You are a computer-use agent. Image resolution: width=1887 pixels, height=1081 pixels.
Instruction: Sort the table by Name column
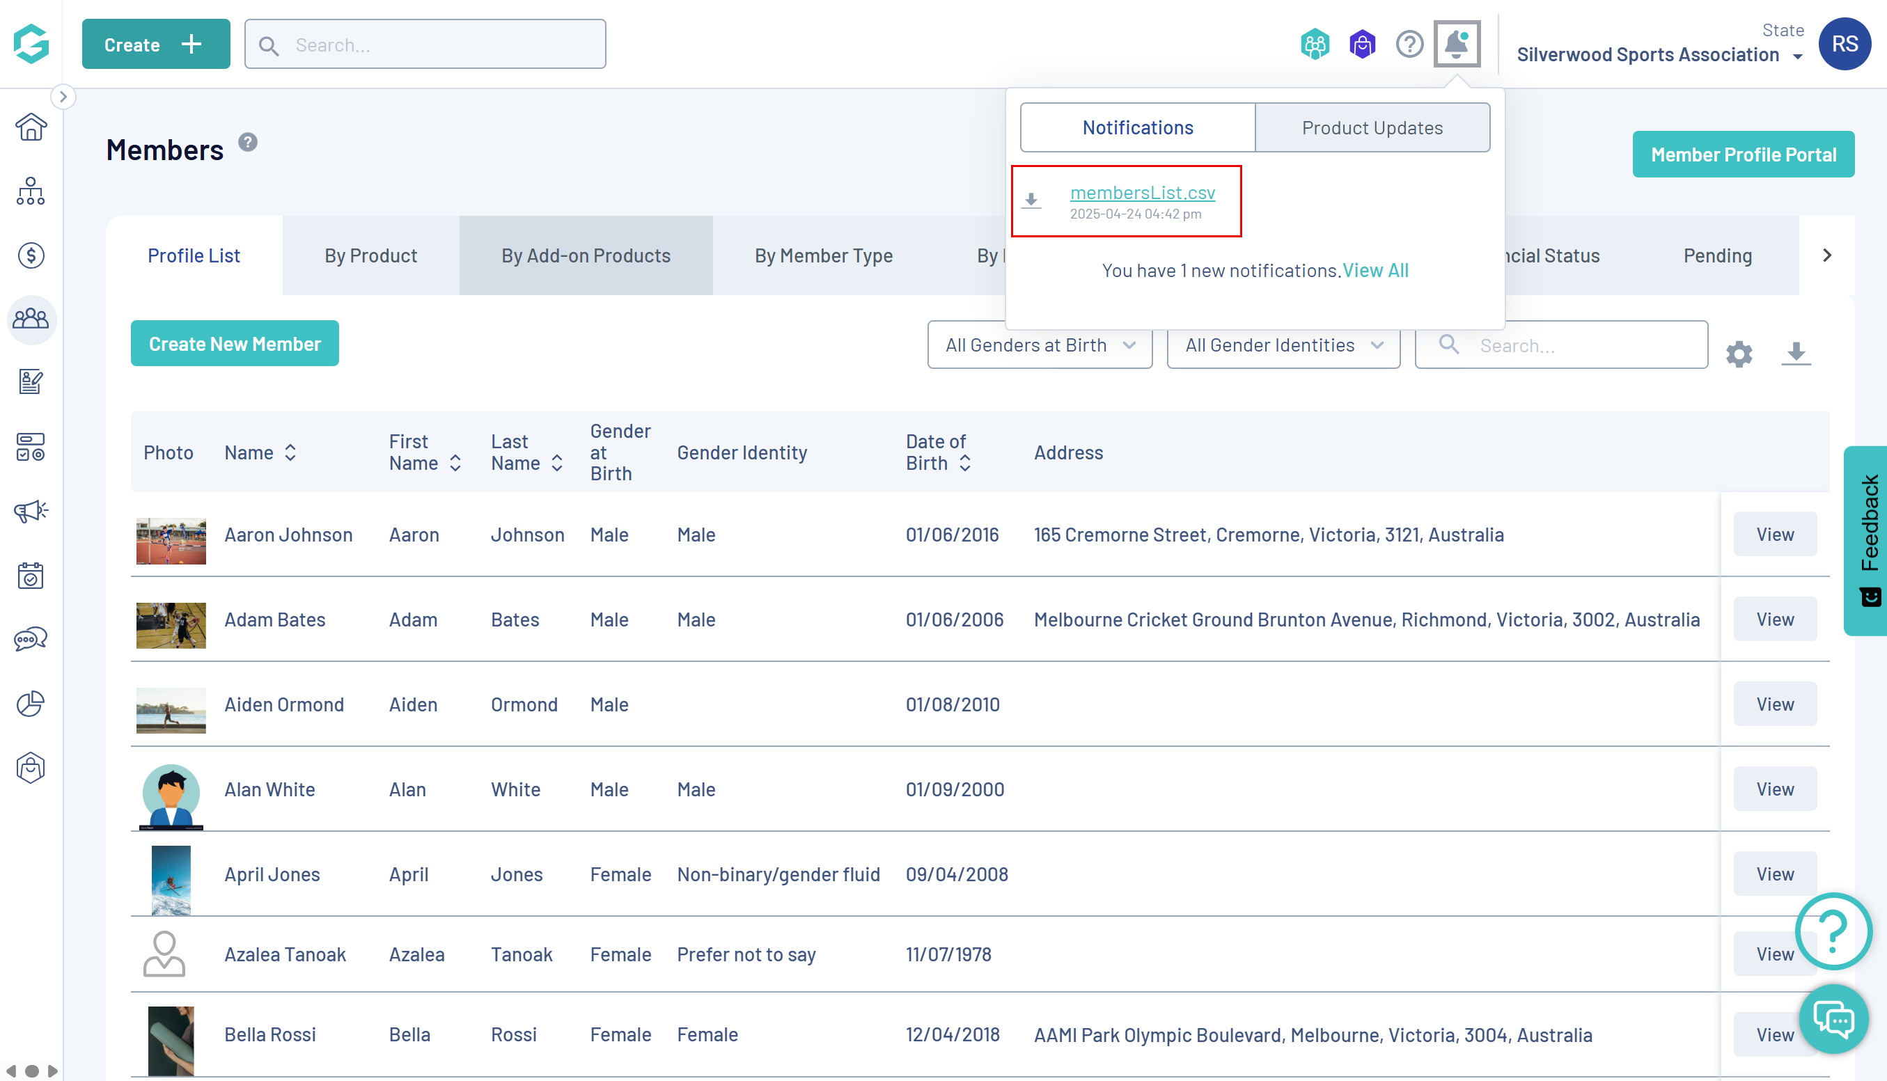(290, 452)
